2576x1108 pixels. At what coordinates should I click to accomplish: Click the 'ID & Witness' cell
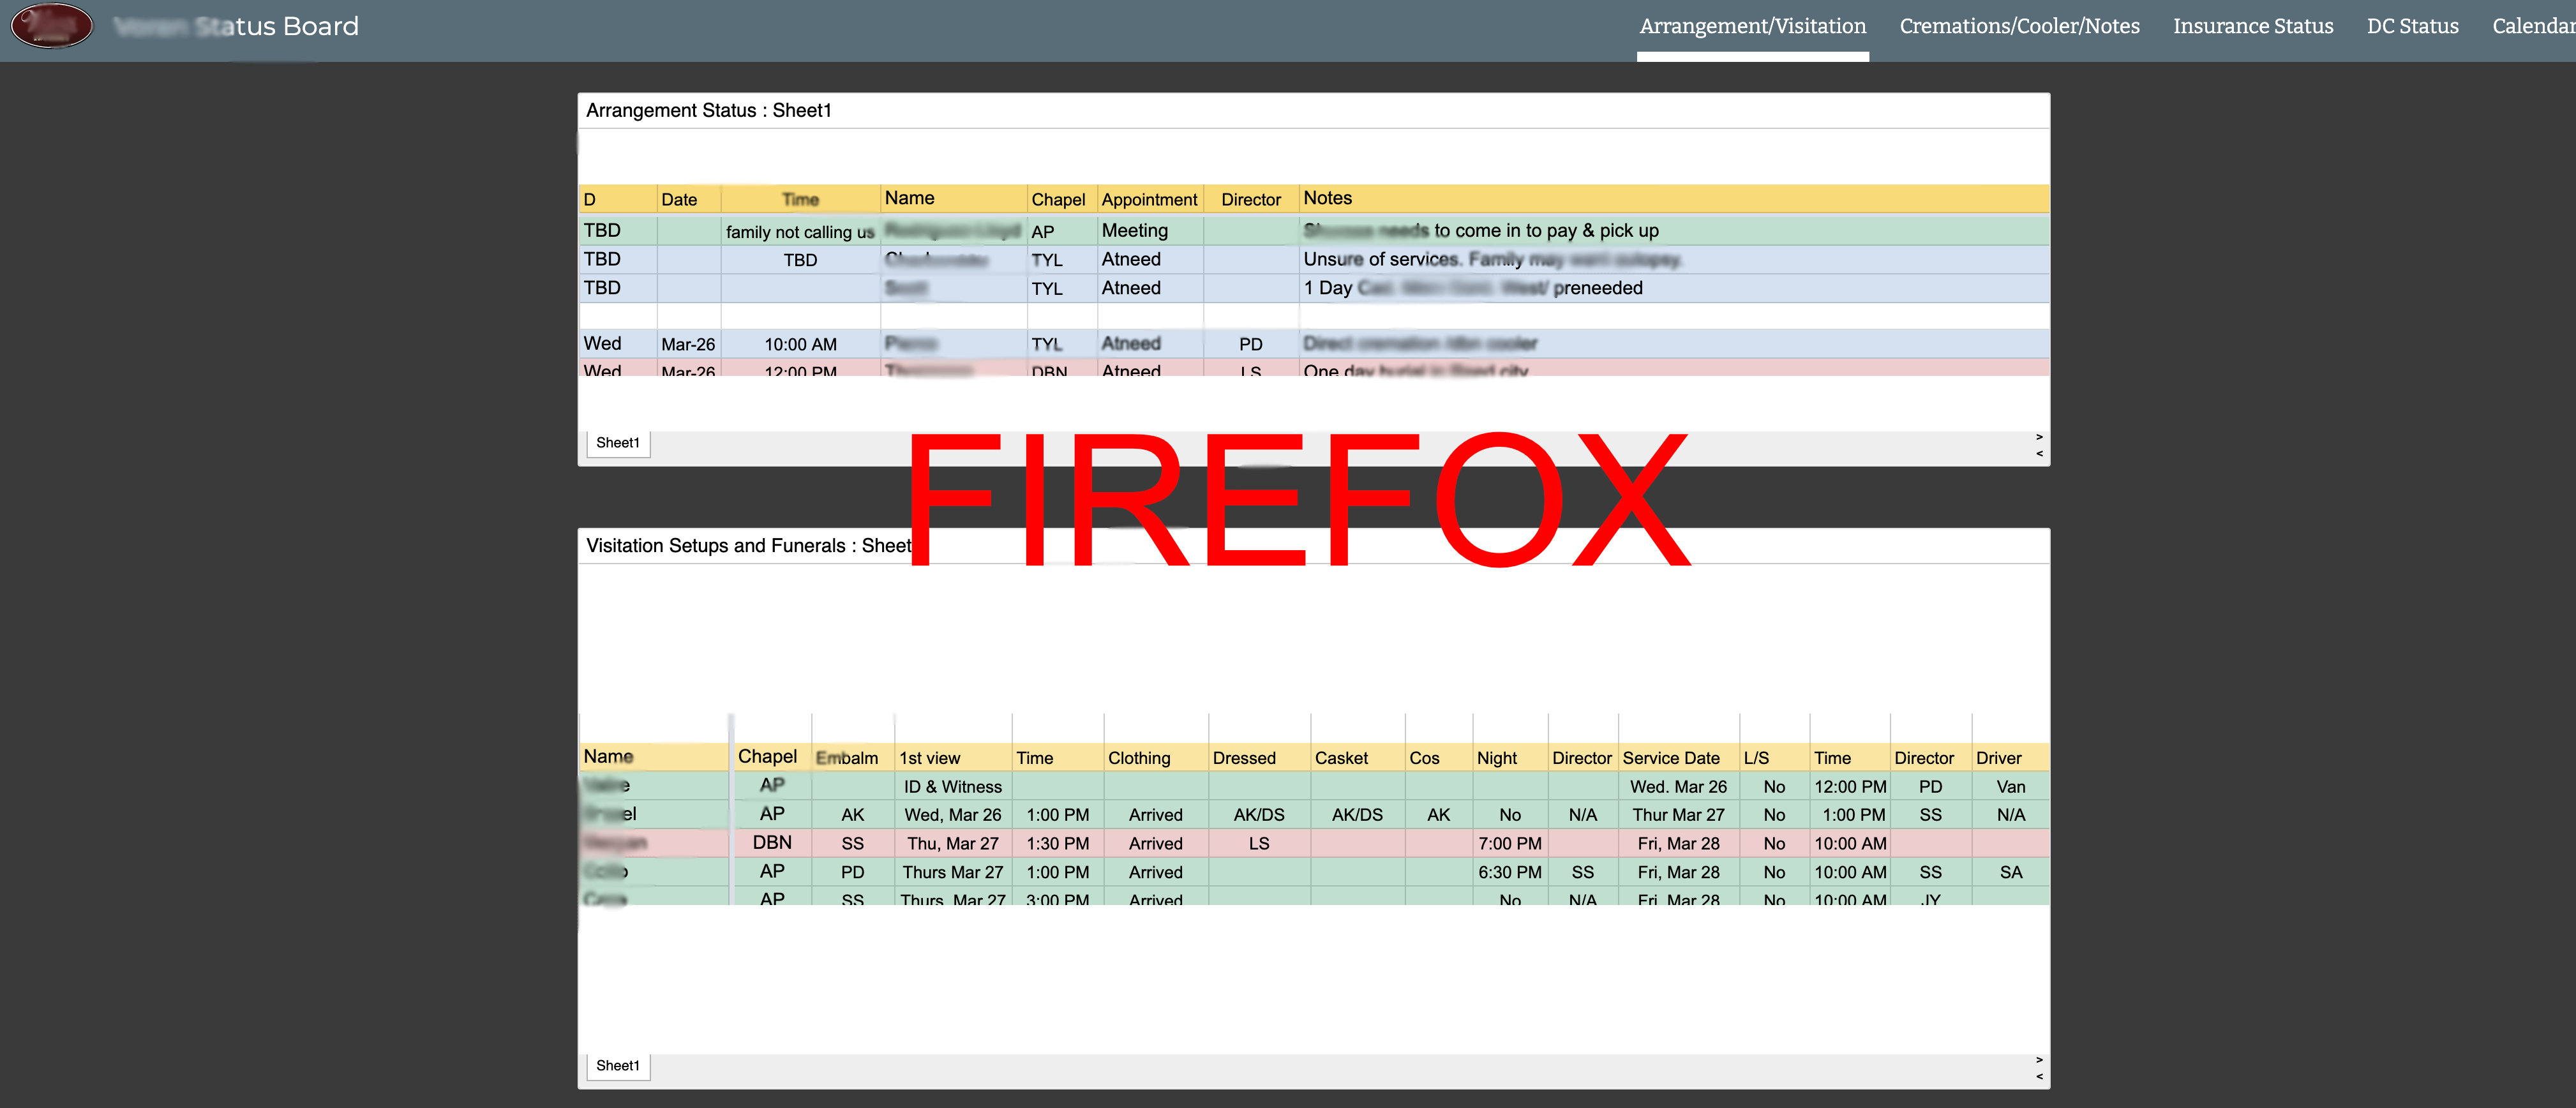(x=952, y=787)
